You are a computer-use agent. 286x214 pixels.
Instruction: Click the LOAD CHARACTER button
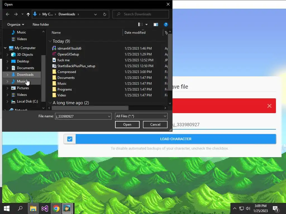176,139
